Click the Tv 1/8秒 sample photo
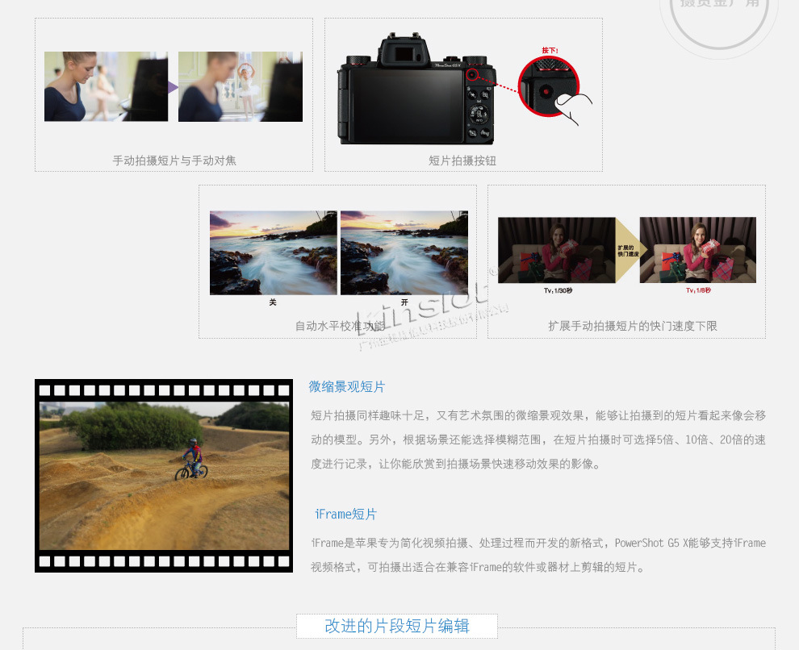This screenshot has width=799, height=650. pyautogui.click(x=697, y=249)
